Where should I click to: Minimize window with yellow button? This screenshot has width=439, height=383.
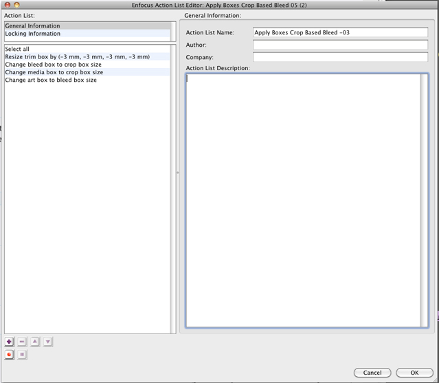(16, 5)
